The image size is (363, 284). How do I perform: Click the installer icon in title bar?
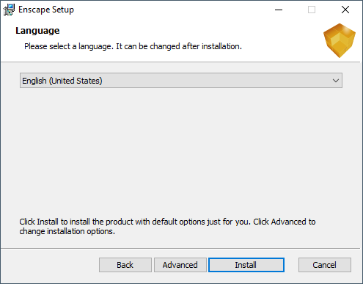click(9, 10)
